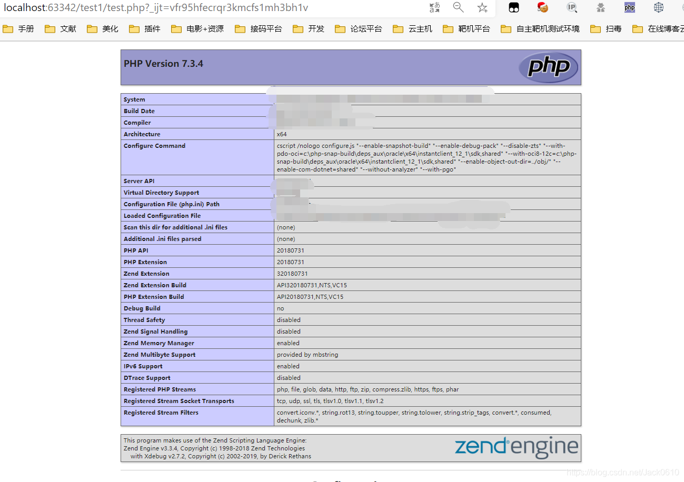Screen dimensions: 684x482
Task: Click the PHP Extension Build value API20180731,NTS,VC15
Action: (310, 297)
